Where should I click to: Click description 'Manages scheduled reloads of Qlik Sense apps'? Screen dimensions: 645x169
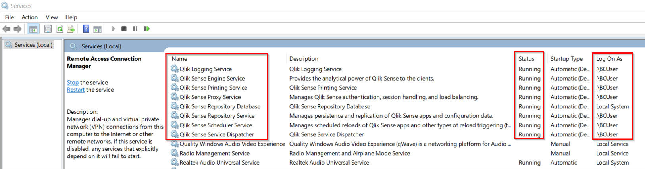400,125
